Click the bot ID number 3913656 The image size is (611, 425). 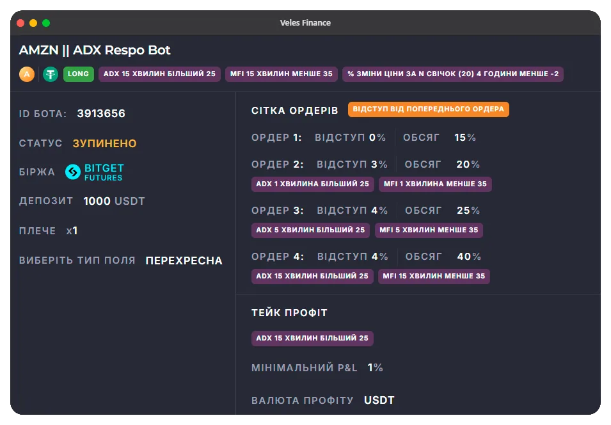point(101,114)
